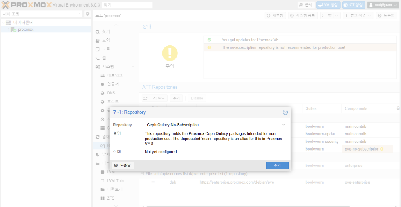Viewport: 401px width, 207px height.
Task: Click the proxmox node icon with green check
Action: click(13, 29)
